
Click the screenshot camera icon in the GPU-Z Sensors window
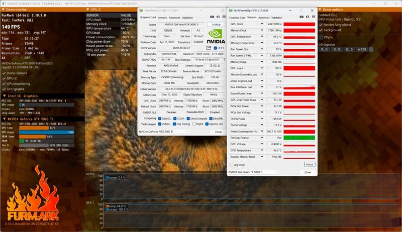(302, 17)
